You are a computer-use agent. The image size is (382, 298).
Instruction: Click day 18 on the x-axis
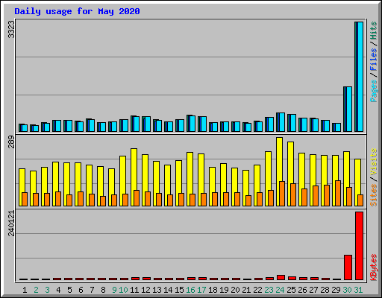coord(213,290)
